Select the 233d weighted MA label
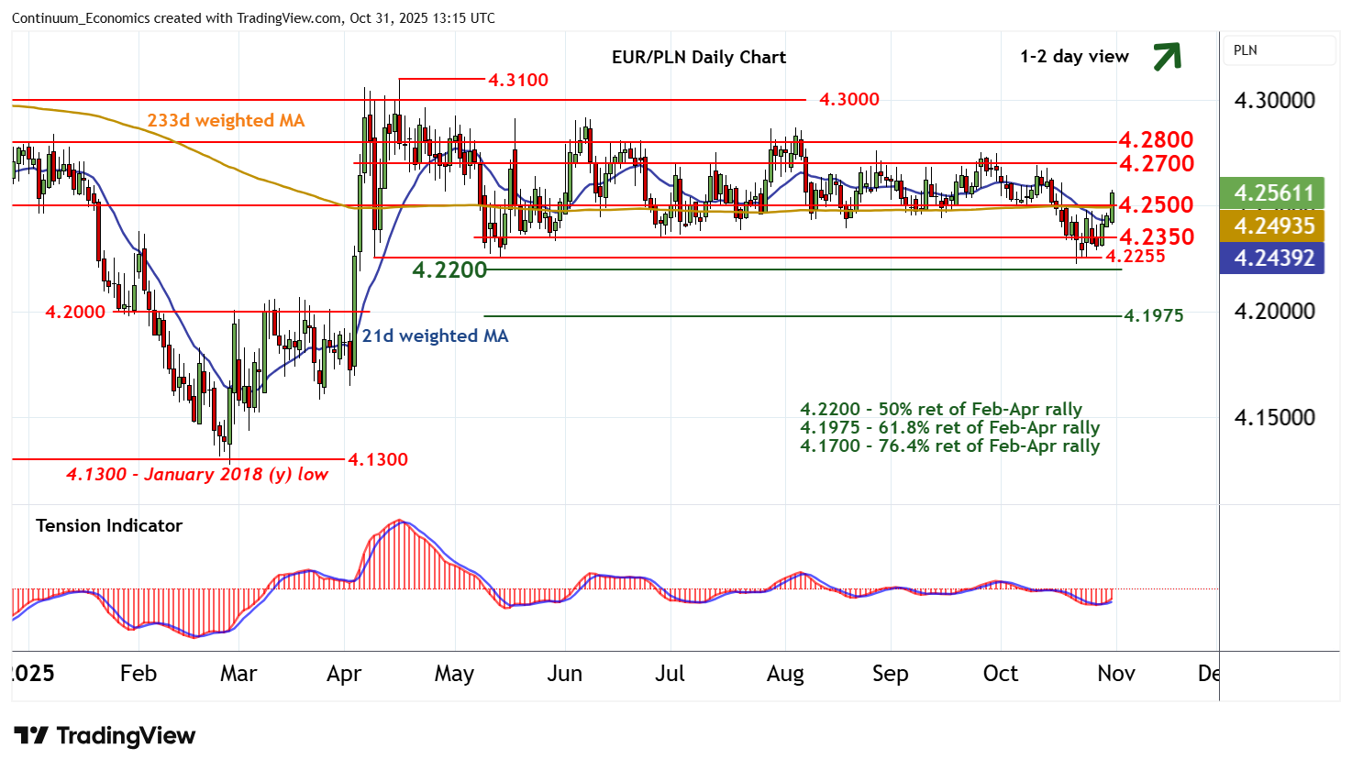Screen dimensions: 1352x770 (226, 120)
